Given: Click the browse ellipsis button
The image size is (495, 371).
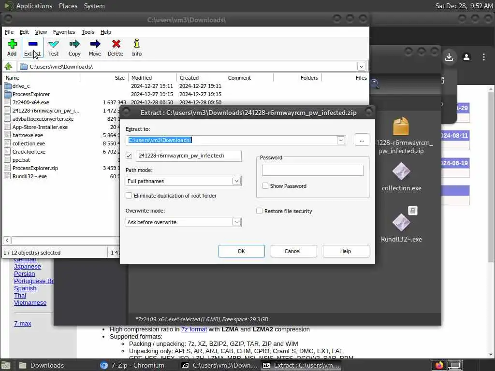Looking at the screenshot, I should pyautogui.click(x=362, y=140).
